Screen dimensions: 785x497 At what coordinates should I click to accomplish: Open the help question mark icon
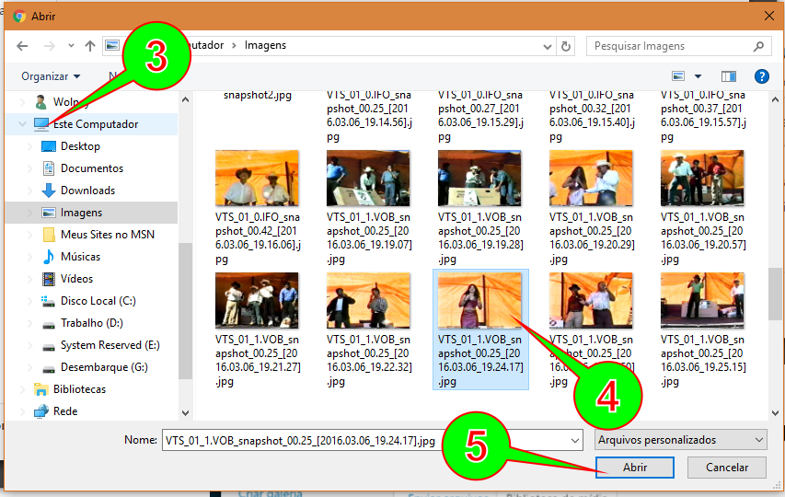tap(761, 76)
